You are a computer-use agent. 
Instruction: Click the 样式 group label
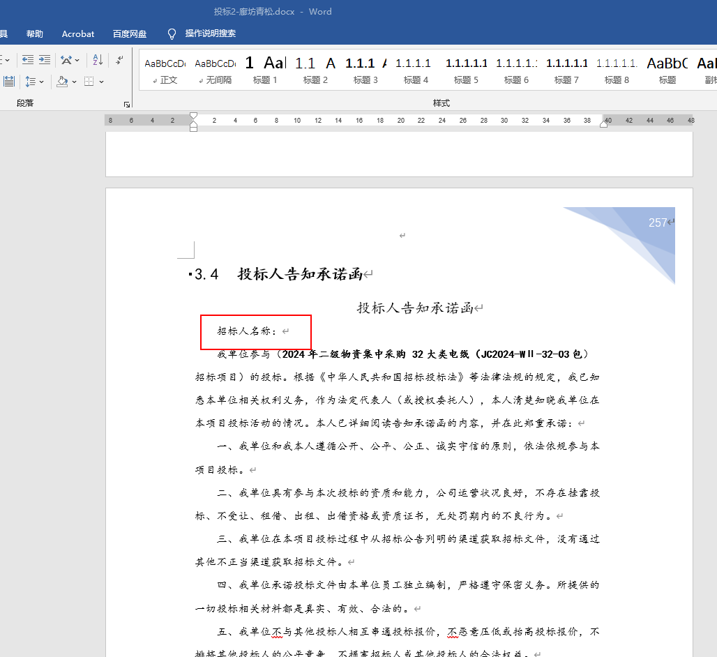click(x=441, y=103)
